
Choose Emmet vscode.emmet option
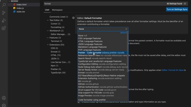[102, 73]
